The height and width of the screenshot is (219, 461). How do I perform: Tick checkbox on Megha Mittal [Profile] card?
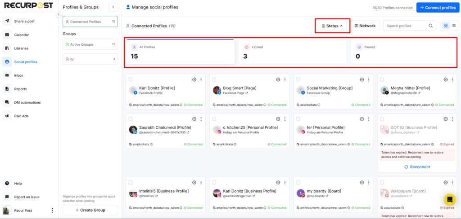[382, 79]
